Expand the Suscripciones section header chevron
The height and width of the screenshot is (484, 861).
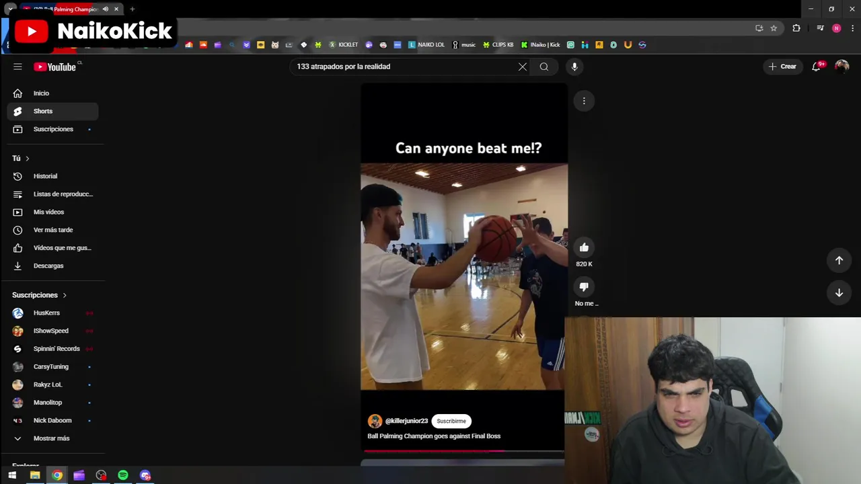pyautogui.click(x=65, y=295)
